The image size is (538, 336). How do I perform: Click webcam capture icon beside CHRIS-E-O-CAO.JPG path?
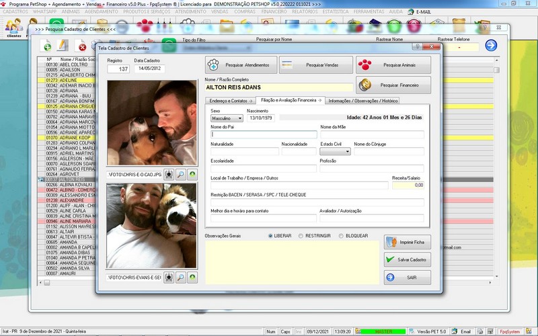click(169, 174)
